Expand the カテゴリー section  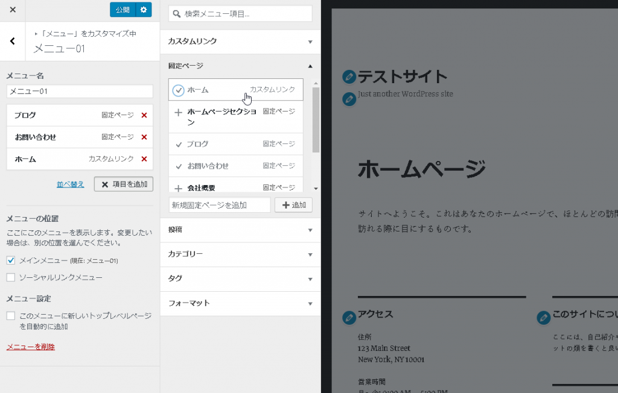pyautogui.click(x=240, y=254)
